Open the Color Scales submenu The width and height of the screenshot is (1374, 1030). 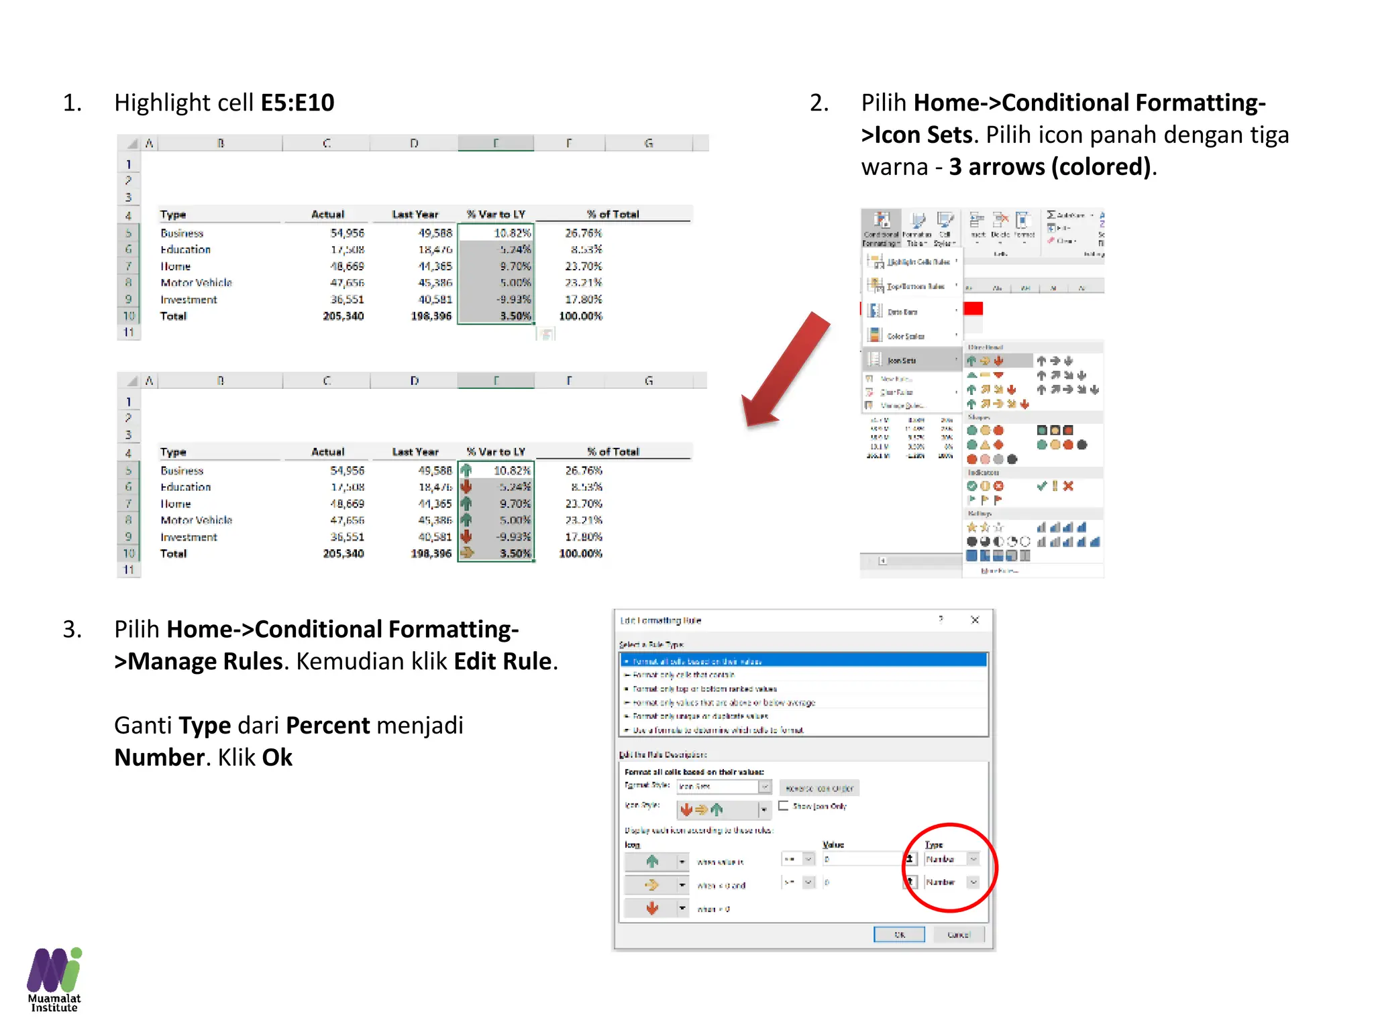pyautogui.click(x=912, y=336)
